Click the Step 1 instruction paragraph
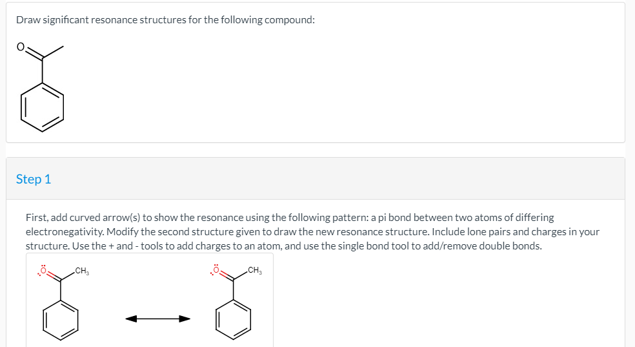Image resolution: width=635 pixels, height=347 pixels. tap(312, 231)
